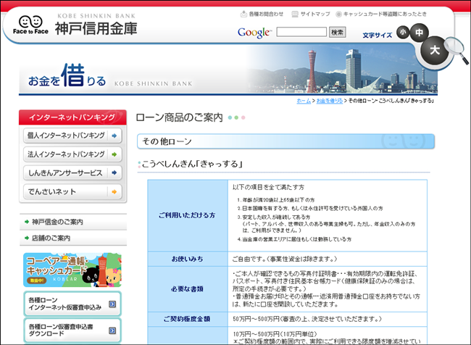Viewport: 471px width, 345px height.
Task: Follow the お金を借りる breadcrumb link
Action: (330, 101)
